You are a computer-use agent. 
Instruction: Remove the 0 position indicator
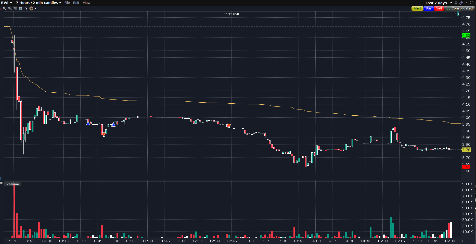tap(455, 13)
